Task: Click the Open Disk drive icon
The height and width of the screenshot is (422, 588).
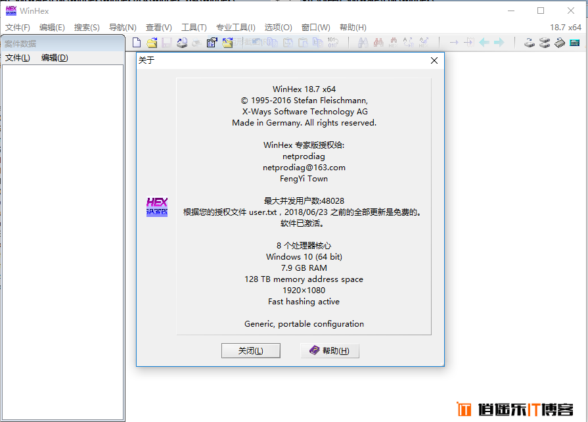Action: pyautogui.click(x=530, y=43)
